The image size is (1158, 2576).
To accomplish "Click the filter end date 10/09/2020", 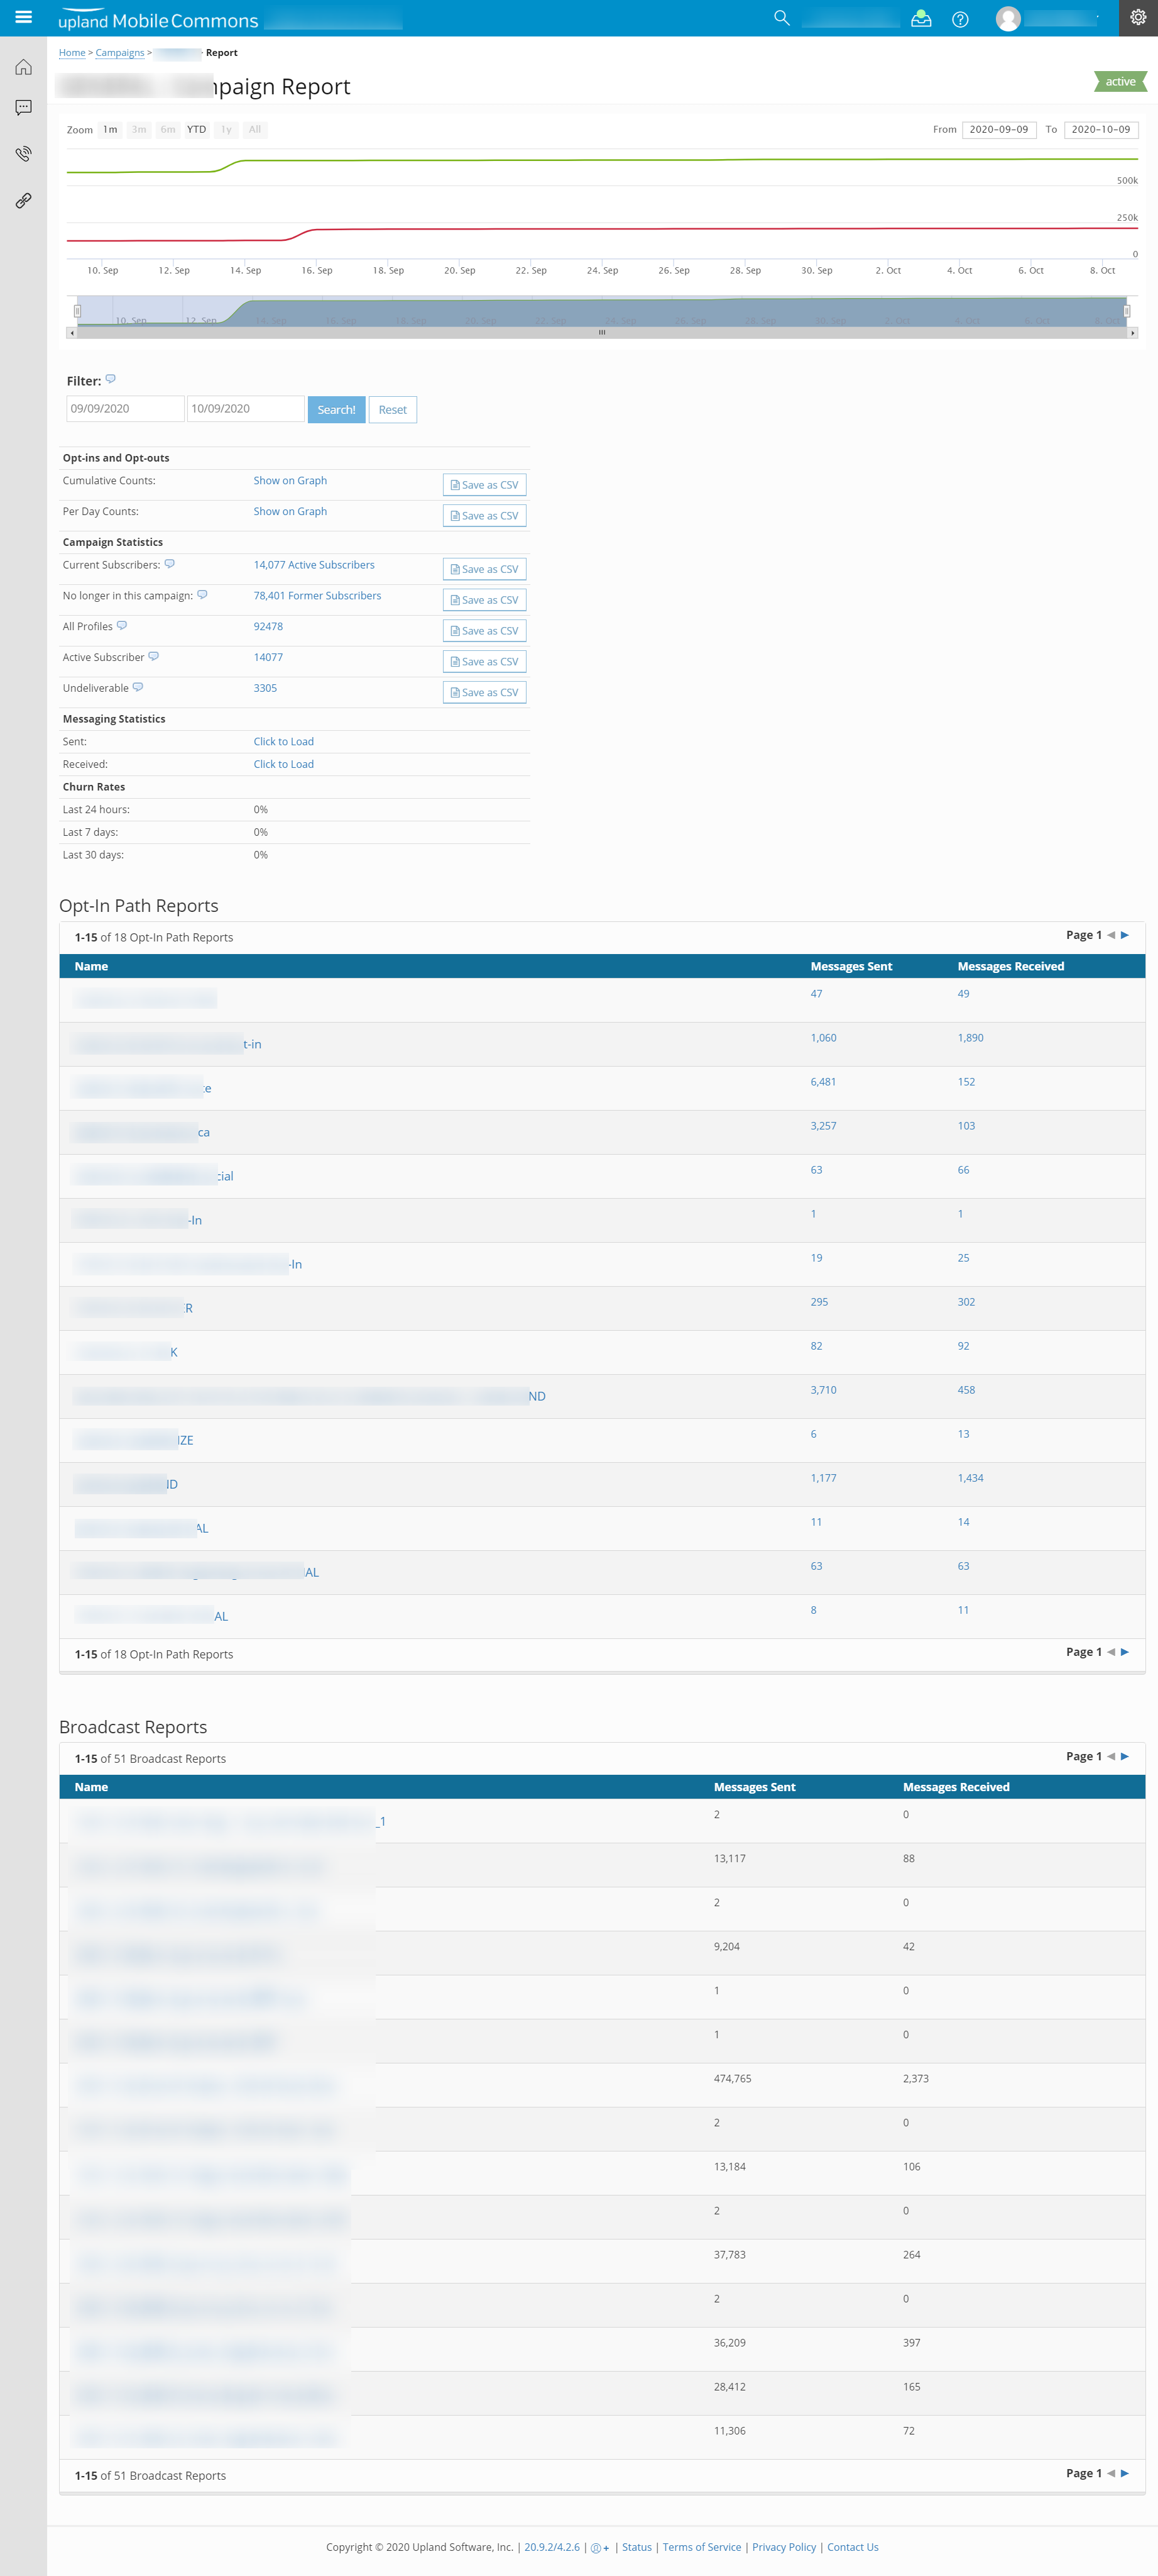I will coord(246,408).
